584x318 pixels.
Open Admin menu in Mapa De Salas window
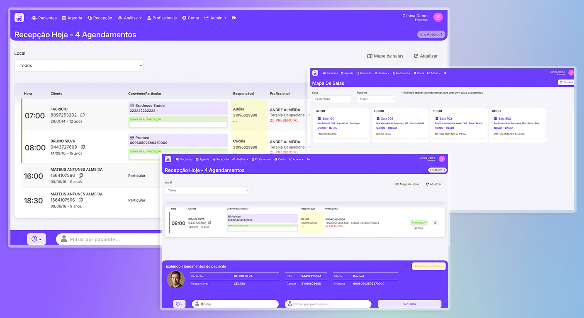tap(434, 73)
